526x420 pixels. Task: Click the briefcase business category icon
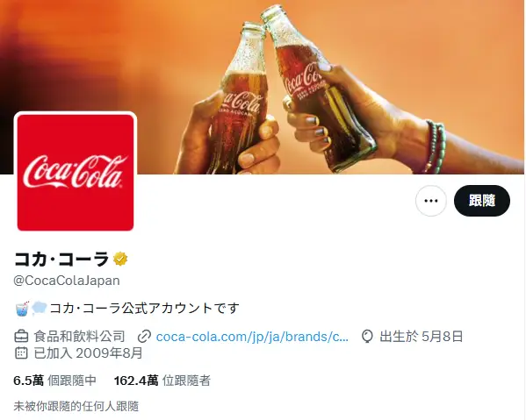point(21,337)
